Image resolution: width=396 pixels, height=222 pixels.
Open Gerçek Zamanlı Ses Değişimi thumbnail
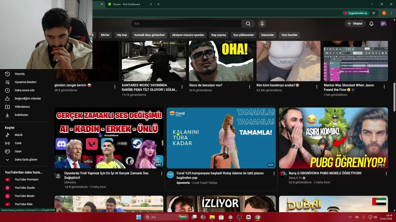[x=109, y=138]
